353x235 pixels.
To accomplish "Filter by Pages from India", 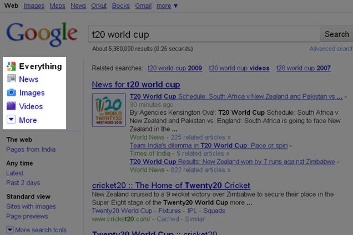I will pyautogui.click(x=31, y=149).
